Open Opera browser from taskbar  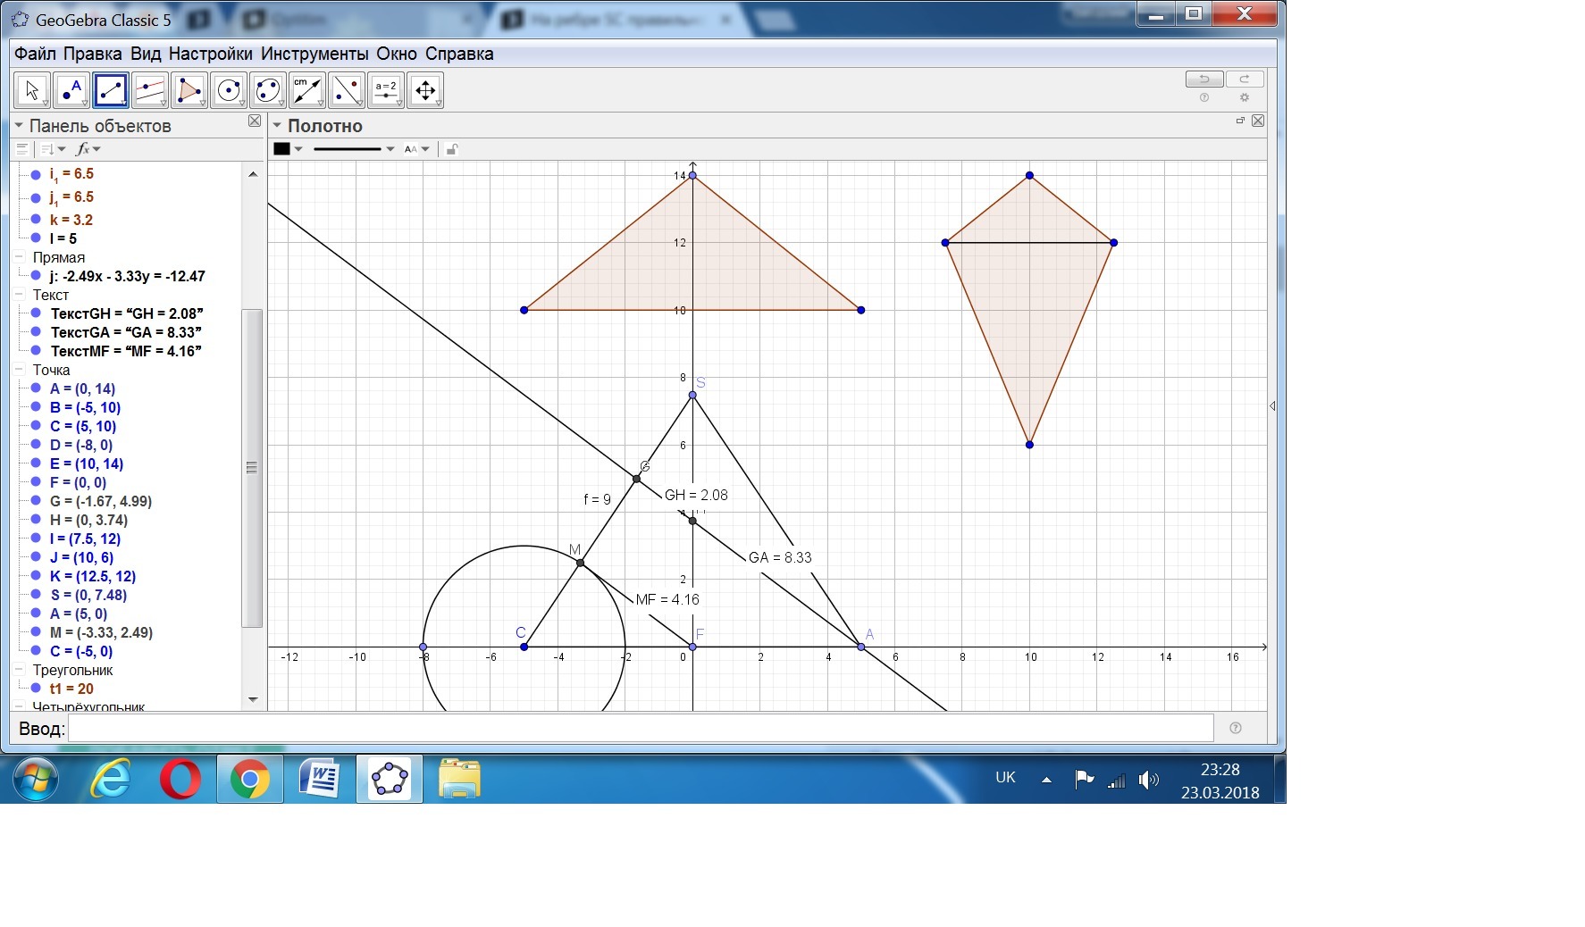pyautogui.click(x=180, y=780)
